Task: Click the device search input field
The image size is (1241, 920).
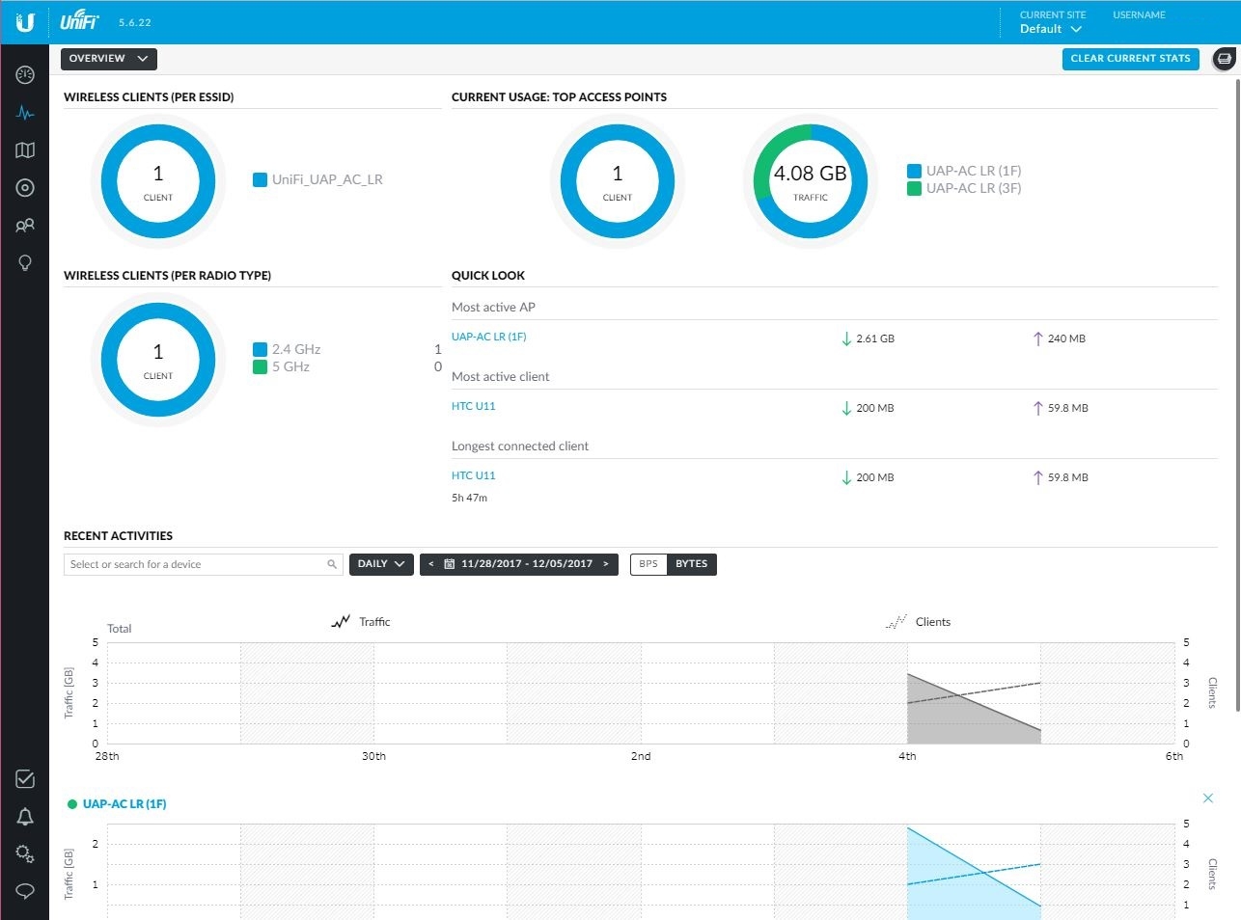Action: 204,564
